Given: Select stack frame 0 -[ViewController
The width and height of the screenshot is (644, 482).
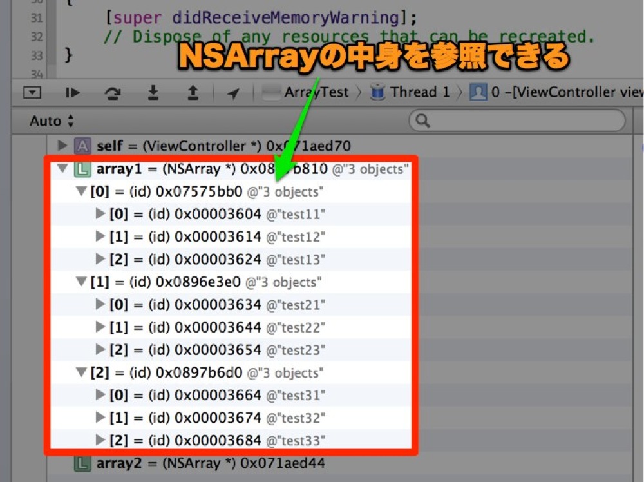Looking at the screenshot, I should (x=567, y=92).
